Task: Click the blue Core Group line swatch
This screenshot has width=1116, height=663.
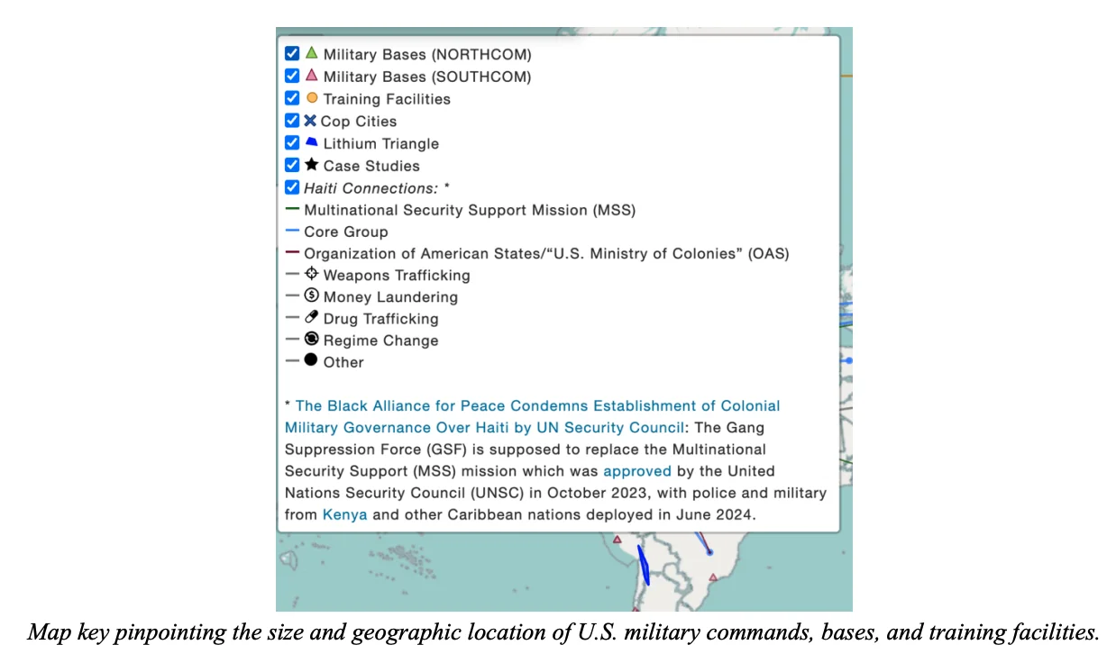Action: 292,231
